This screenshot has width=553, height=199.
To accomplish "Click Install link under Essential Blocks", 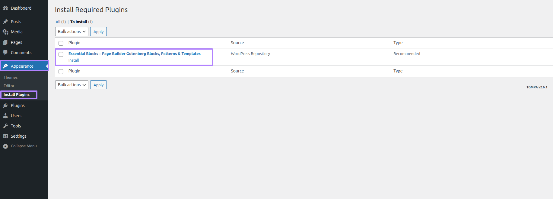I will 74,60.
